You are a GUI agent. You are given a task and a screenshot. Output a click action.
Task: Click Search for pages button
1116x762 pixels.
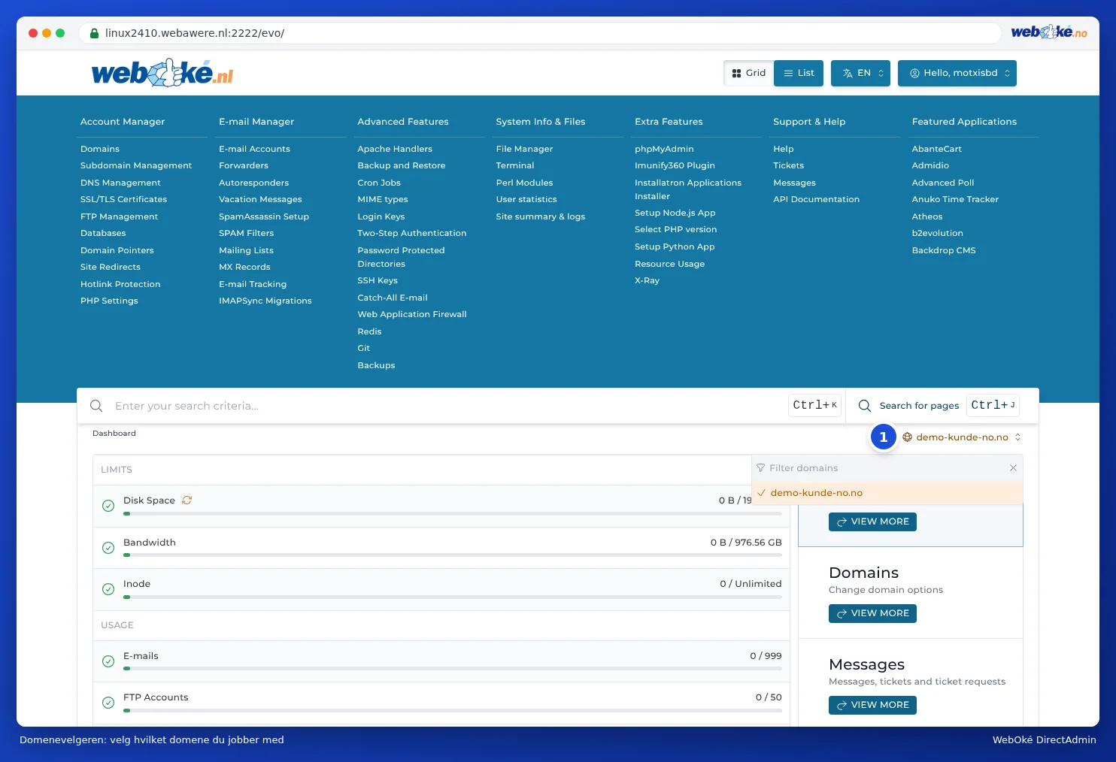939,406
